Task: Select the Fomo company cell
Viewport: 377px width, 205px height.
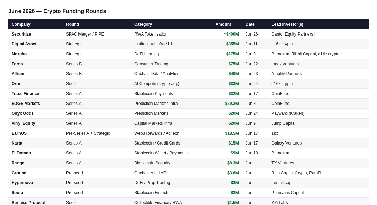Action: (17, 64)
